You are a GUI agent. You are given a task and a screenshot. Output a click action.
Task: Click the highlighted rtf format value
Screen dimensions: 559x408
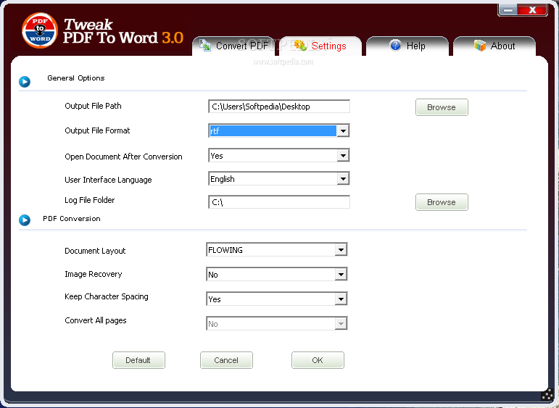tap(273, 130)
